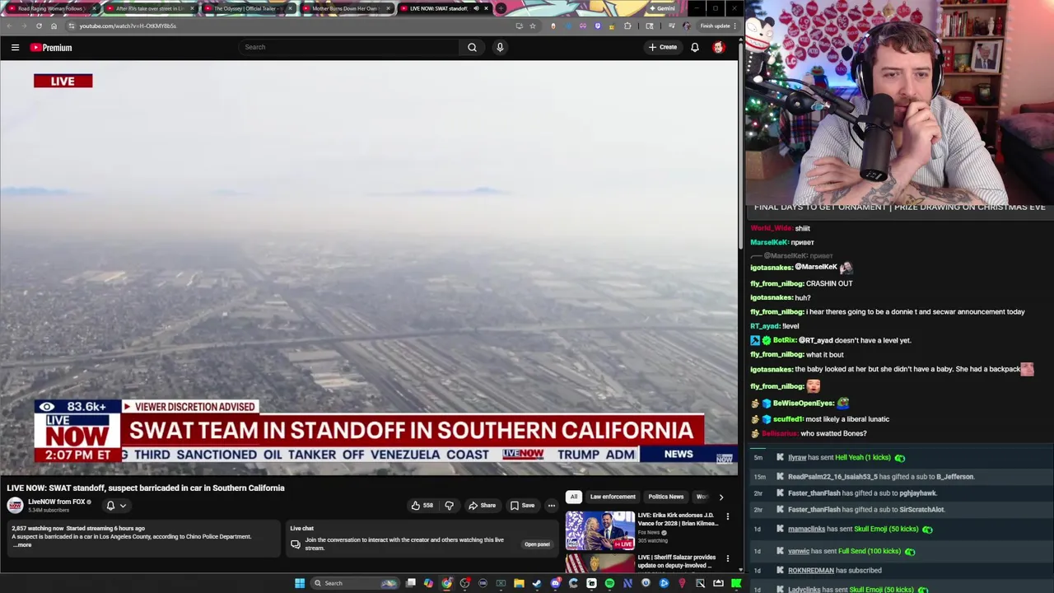Screen dimensions: 1054x593
Task: Mute the LIVE NOW tab speaker icon
Action: coord(476,8)
